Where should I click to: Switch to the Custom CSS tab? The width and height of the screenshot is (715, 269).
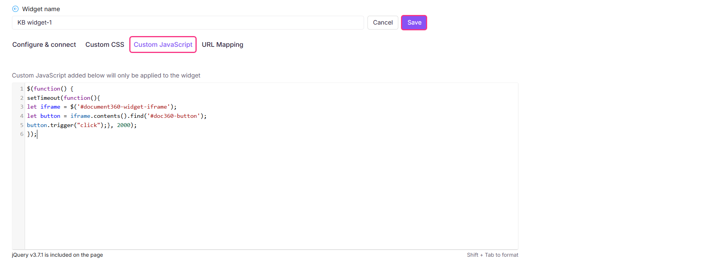click(x=105, y=45)
